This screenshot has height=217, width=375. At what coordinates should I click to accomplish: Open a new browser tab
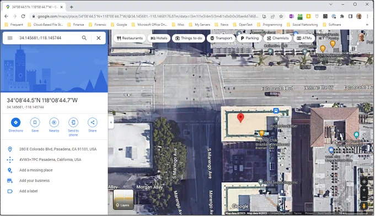coord(72,7)
